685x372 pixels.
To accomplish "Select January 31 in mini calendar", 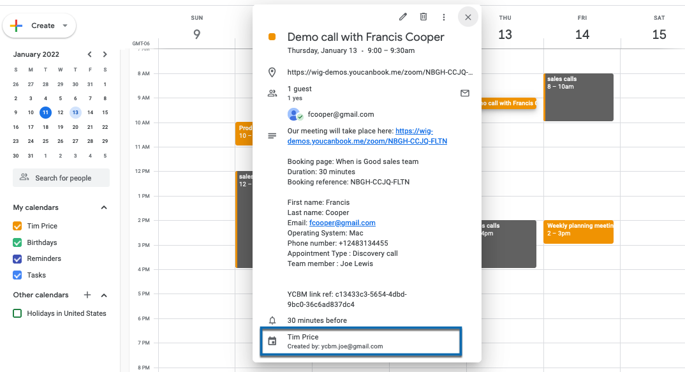I will pyautogui.click(x=31, y=156).
